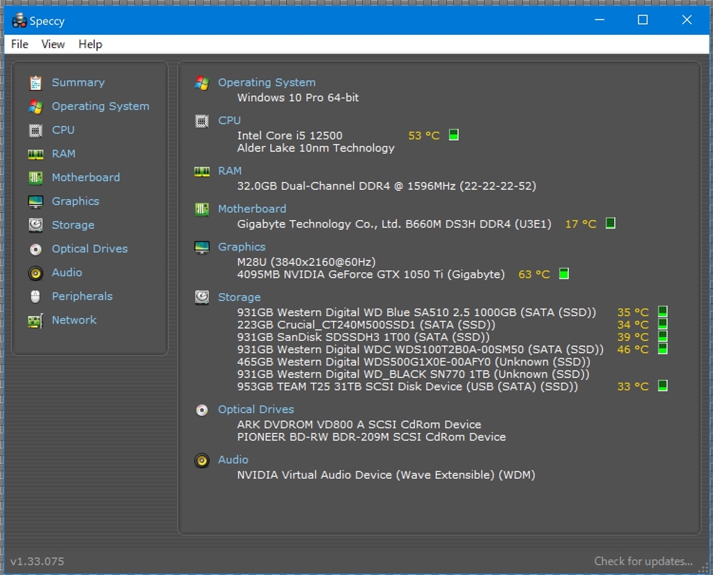Click the Operating System heading link in summary
The height and width of the screenshot is (575, 713).
pyautogui.click(x=267, y=83)
